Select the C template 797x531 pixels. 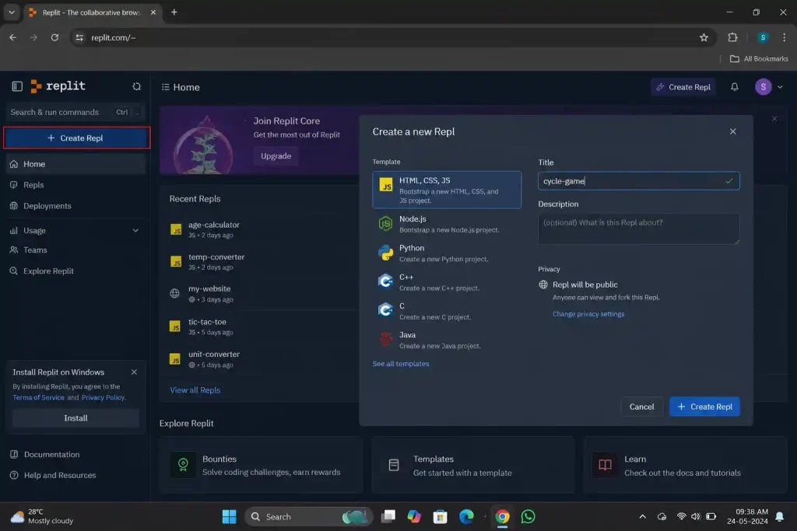pos(446,311)
